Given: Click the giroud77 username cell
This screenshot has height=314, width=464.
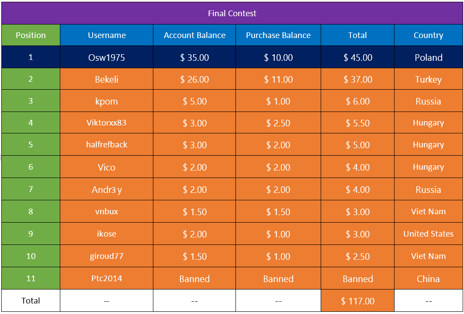Looking at the screenshot, I should 107,256.
